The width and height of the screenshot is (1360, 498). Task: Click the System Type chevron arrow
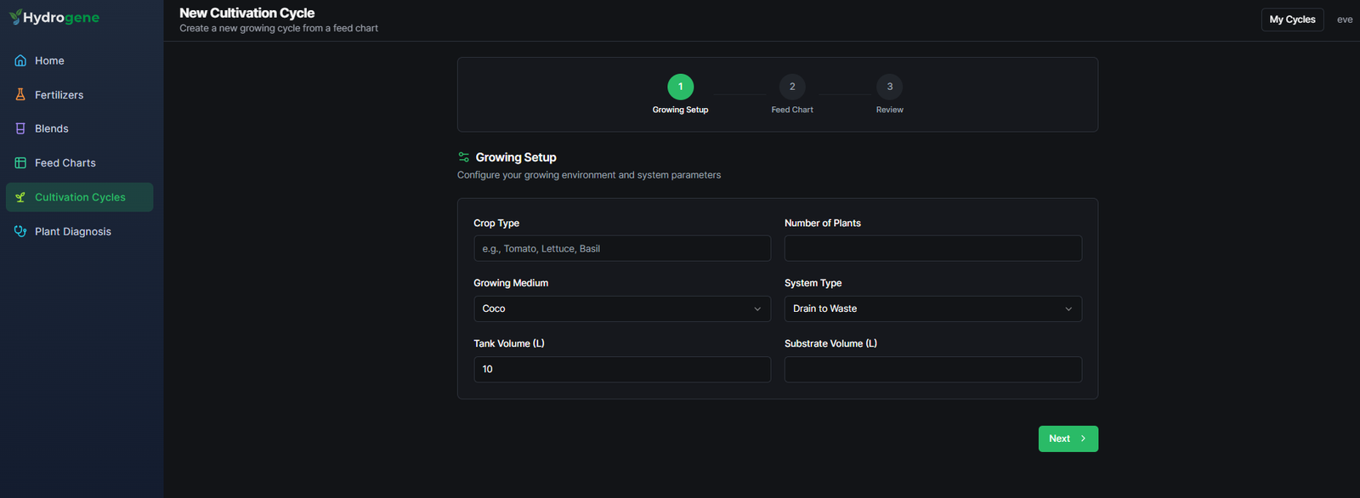click(1068, 308)
